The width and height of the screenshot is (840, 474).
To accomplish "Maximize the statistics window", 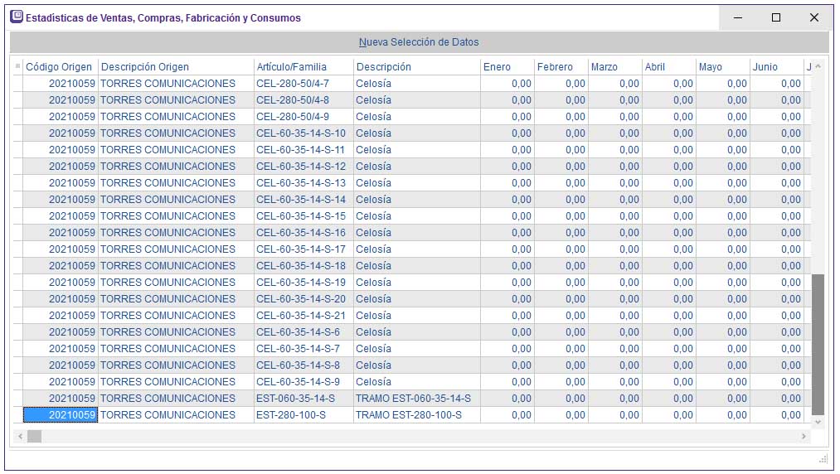I will click(x=776, y=17).
